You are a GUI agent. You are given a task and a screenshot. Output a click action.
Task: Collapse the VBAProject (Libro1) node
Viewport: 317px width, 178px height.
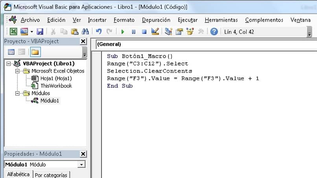pyautogui.click(x=9, y=64)
